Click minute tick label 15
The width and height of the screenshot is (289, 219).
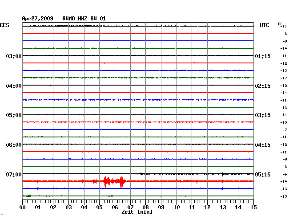[x=253, y=207]
